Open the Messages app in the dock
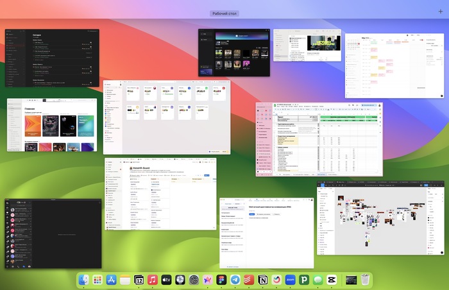449x290 pixels. click(317, 280)
